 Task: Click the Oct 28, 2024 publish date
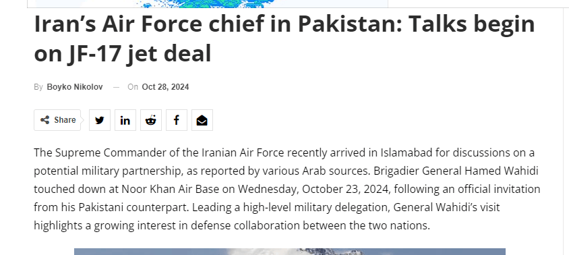coord(165,87)
